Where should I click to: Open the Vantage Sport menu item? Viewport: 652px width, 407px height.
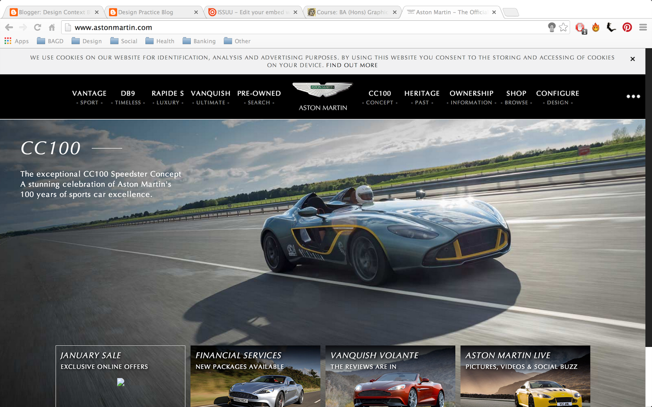[89, 97]
